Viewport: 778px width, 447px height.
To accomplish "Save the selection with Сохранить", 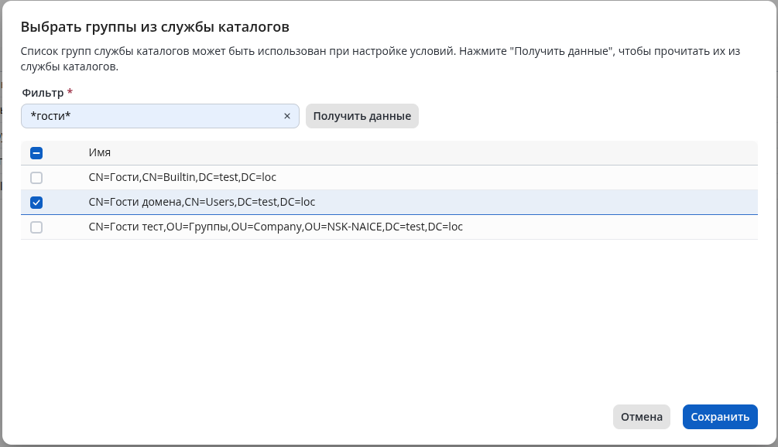I will 720,417.
